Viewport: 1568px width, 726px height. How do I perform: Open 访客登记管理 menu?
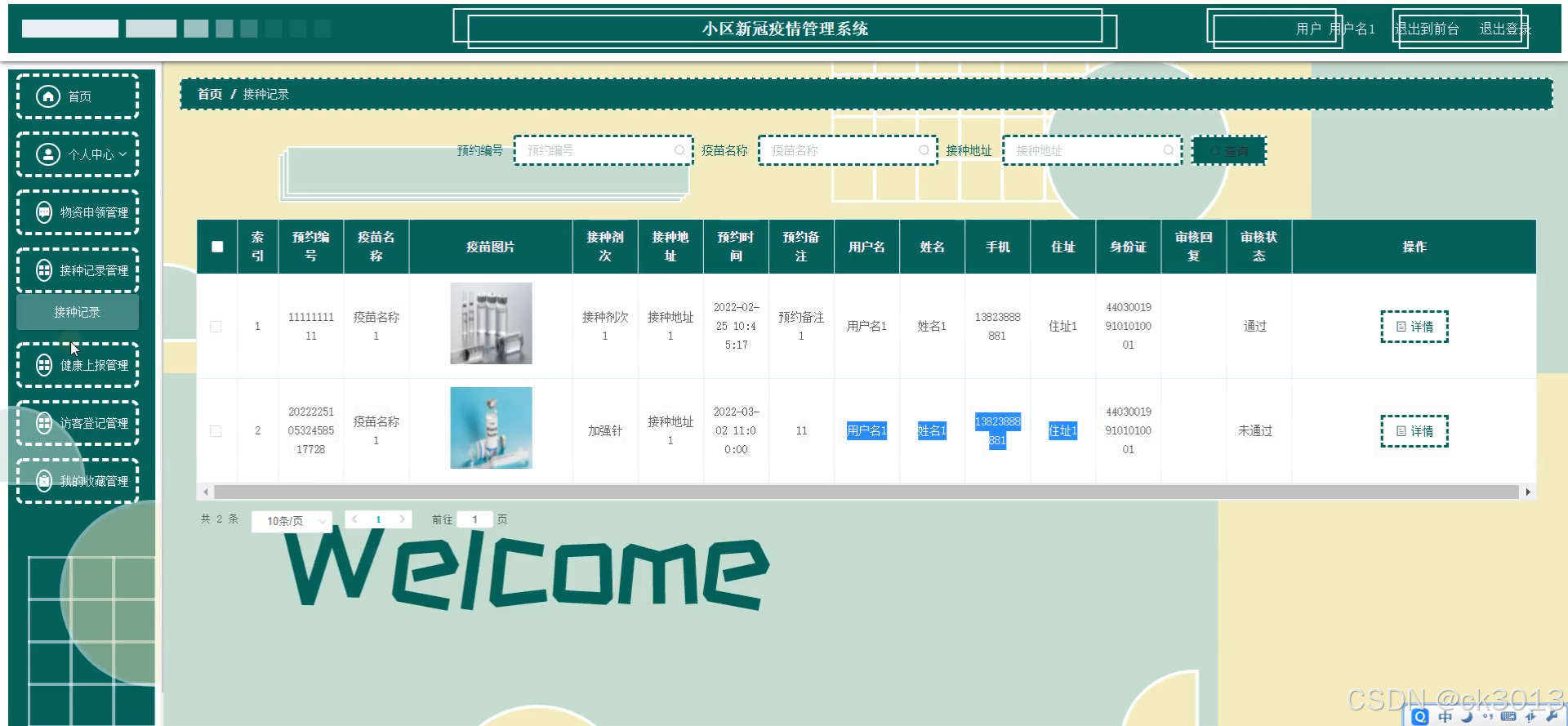tap(78, 423)
